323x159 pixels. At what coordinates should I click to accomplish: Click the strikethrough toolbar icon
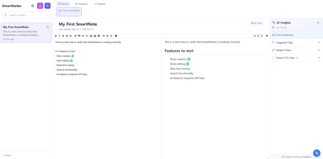point(63,36)
